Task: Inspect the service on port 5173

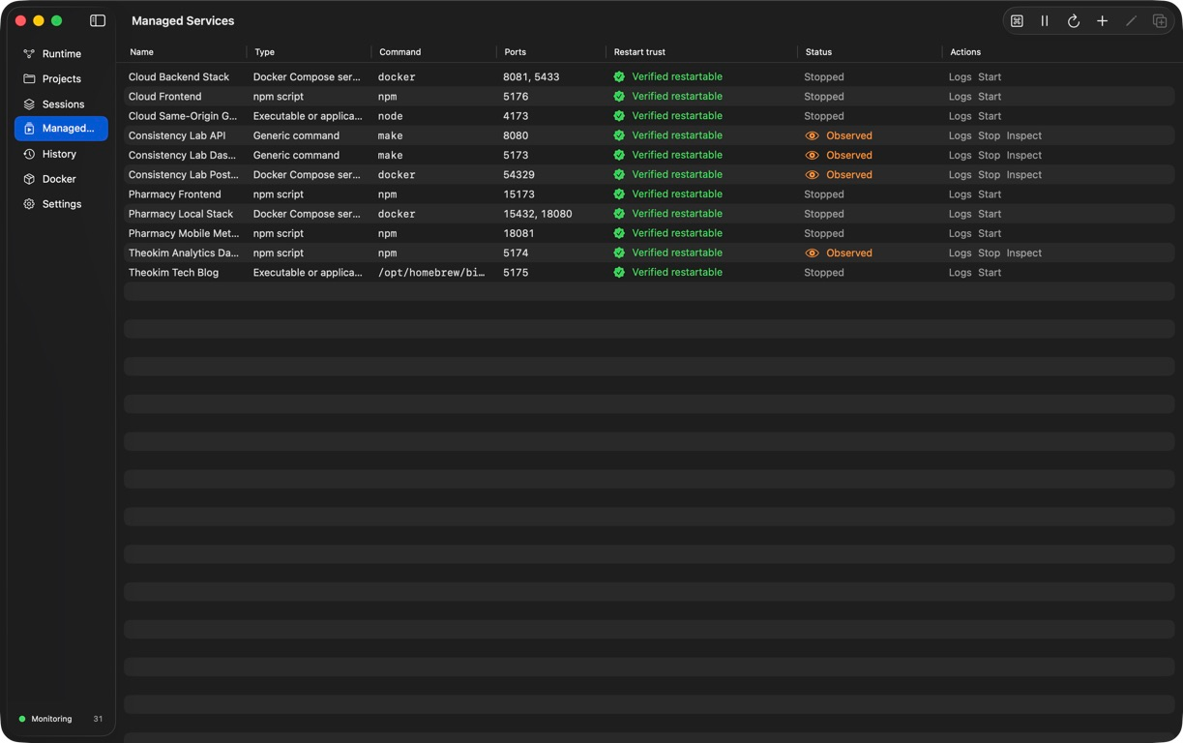Action: tap(1023, 155)
